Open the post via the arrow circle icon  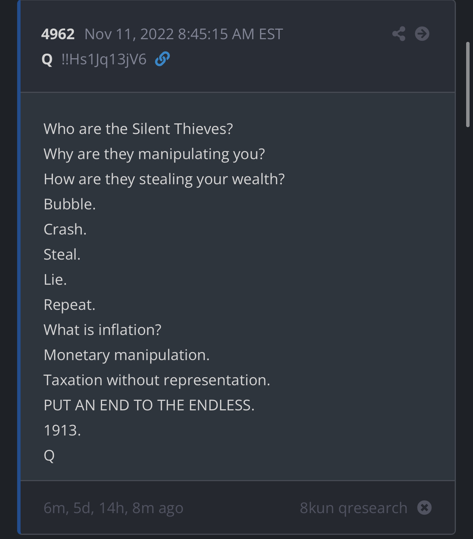422,34
